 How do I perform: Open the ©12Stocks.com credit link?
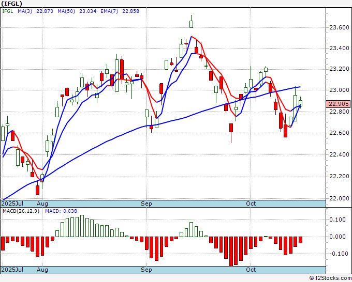click(x=330, y=278)
